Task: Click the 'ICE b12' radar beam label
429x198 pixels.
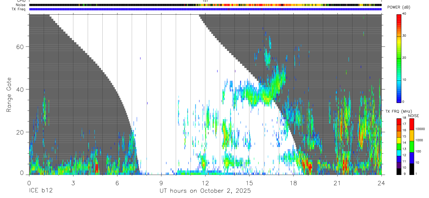Action: (41, 191)
